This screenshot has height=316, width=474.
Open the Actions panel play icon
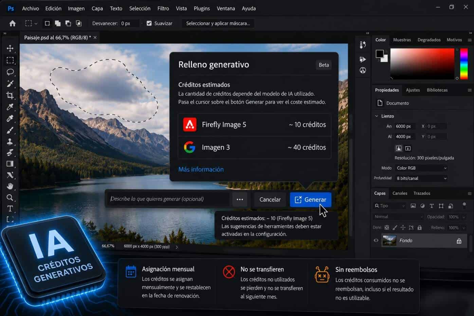(x=363, y=59)
